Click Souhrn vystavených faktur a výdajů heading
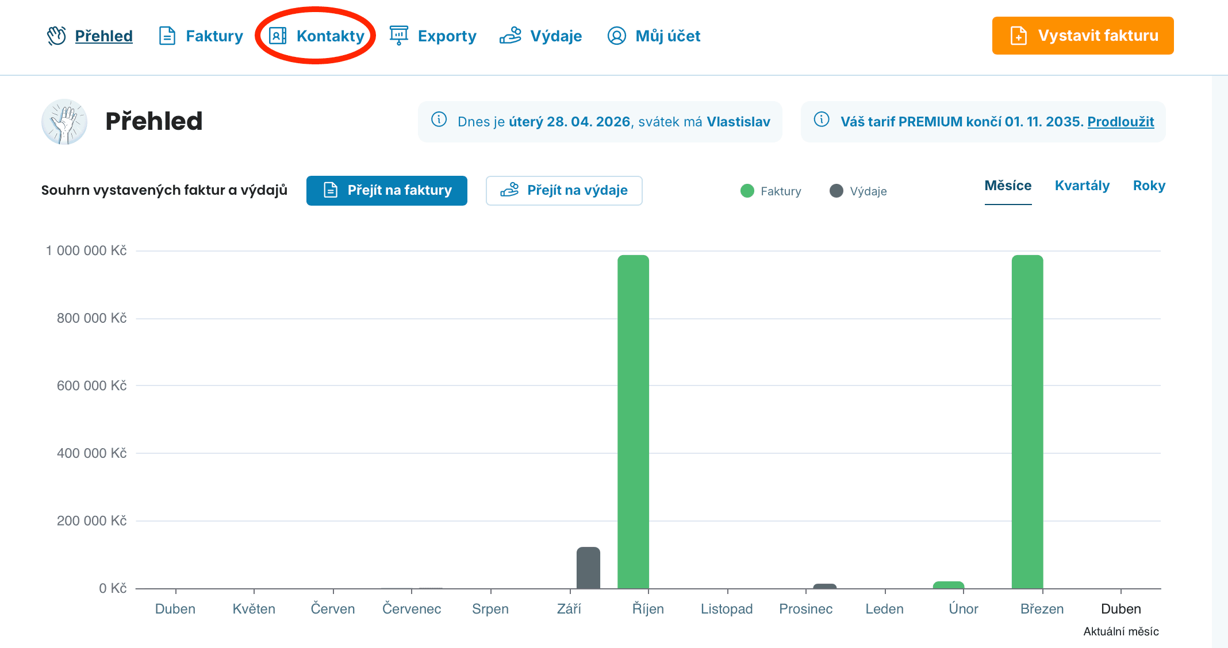The image size is (1228, 648). [164, 190]
